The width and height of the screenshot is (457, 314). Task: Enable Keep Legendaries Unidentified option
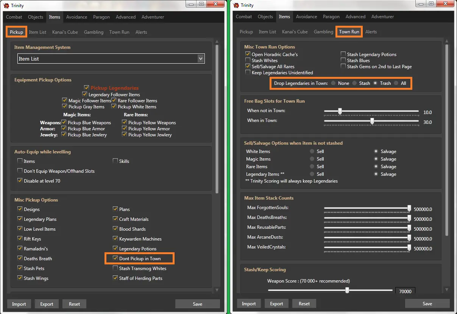(248, 73)
